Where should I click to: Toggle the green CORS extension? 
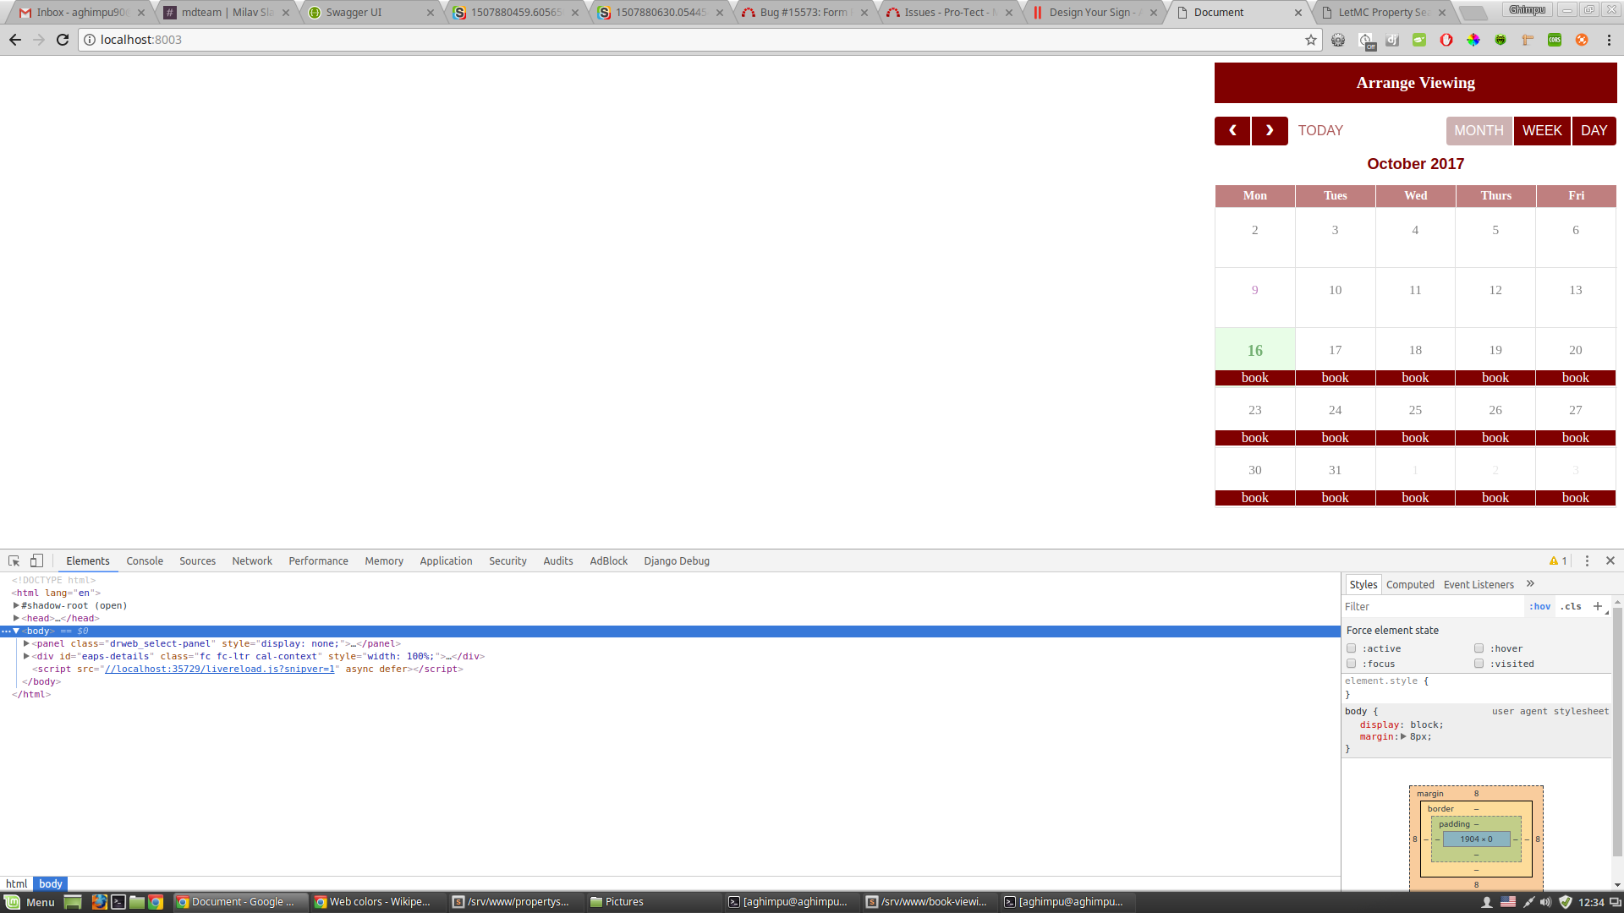tap(1555, 40)
